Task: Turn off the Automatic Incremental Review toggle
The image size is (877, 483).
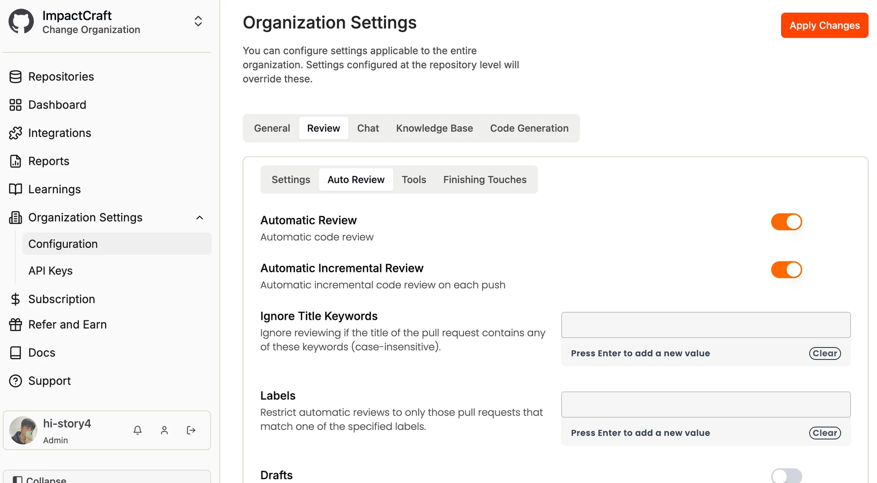Action: coord(786,270)
